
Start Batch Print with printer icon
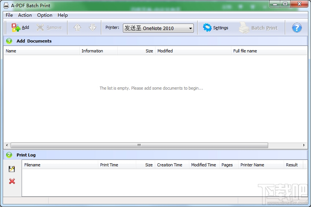pos(244,28)
